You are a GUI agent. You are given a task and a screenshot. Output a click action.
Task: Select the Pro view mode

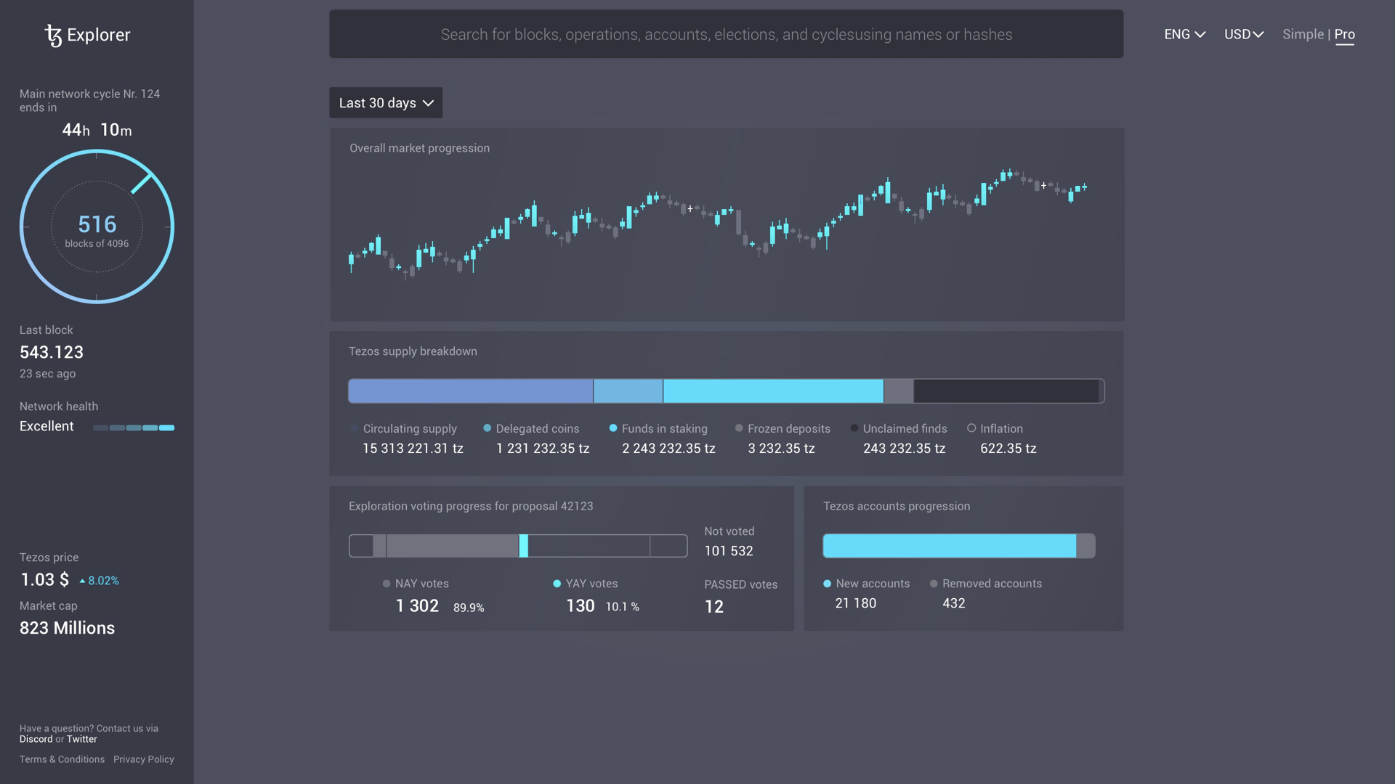1344,34
